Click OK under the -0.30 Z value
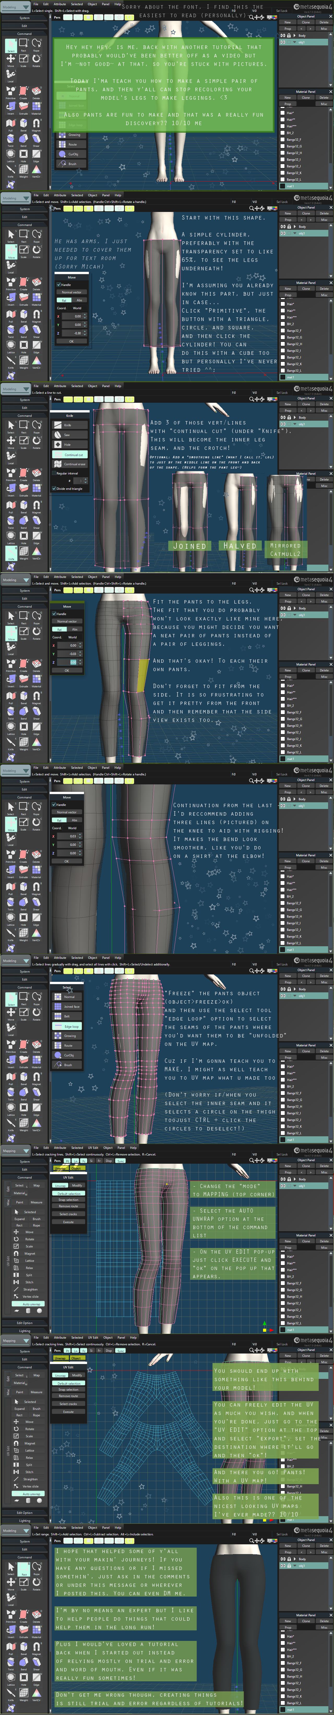 click(71, 342)
